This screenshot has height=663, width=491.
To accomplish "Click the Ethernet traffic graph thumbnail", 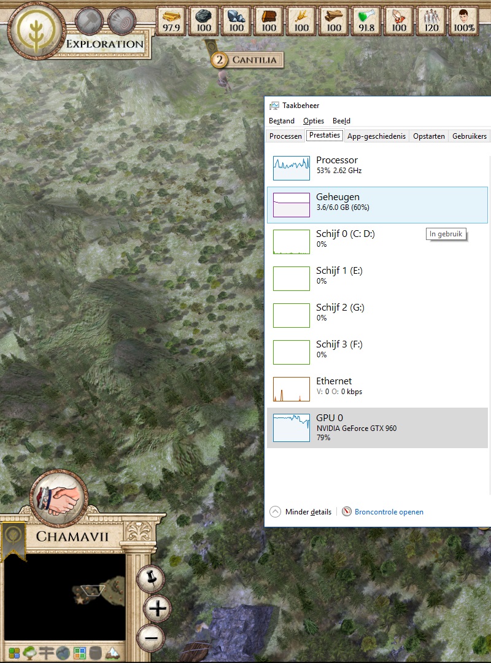I will 292,389.
